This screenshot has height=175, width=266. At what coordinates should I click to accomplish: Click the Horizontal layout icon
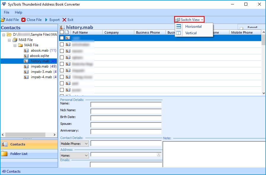click(x=179, y=26)
